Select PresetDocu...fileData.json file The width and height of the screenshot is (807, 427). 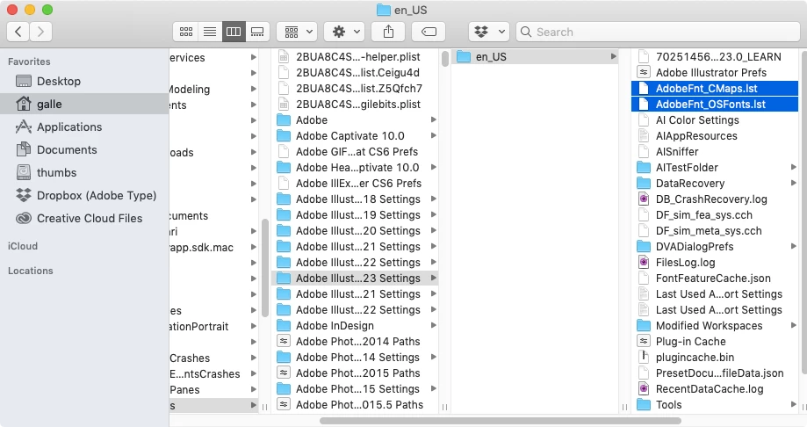click(x=715, y=373)
